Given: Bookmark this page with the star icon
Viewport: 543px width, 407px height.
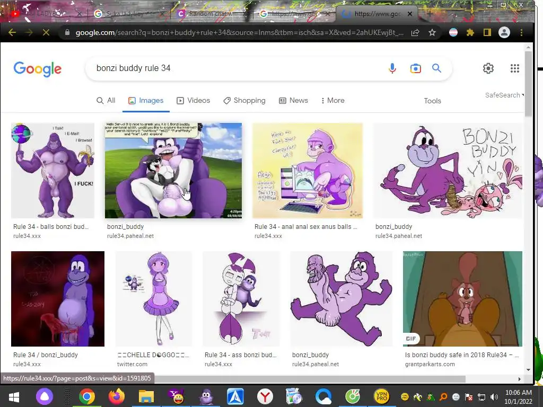Looking at the screenshot, I should pyautogui.click(x=432, y=32).
